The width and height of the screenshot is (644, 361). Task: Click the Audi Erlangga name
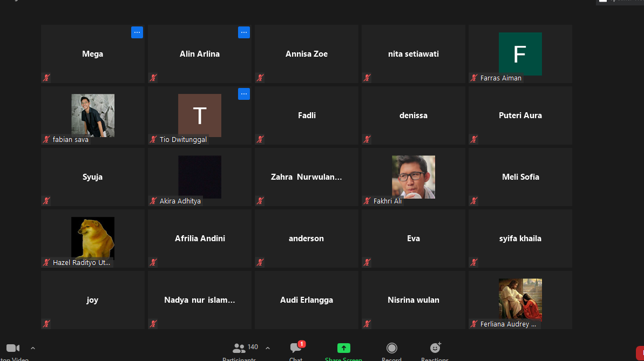point(307,300)
